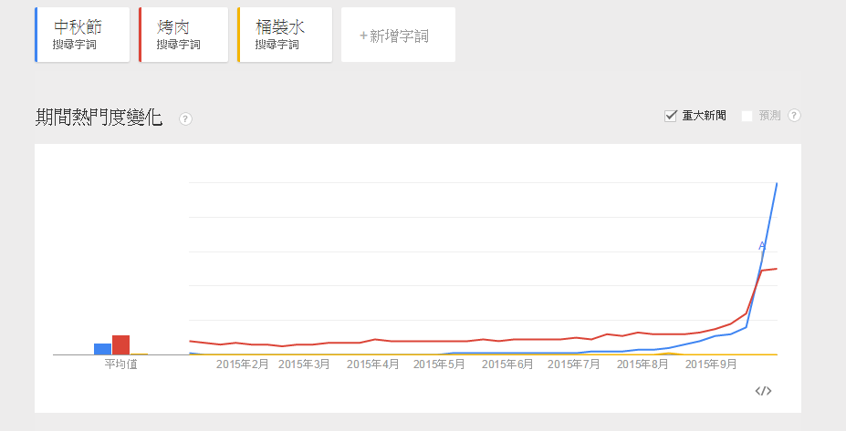Edit the 烤肉 search term card
Screen dimensions: 846x431
pyautogui.click(x=183, y=35)
